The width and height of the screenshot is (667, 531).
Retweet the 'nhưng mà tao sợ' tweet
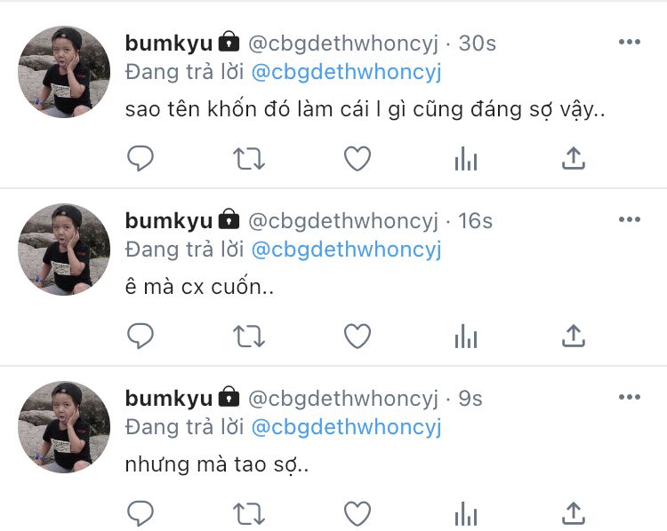249,513
